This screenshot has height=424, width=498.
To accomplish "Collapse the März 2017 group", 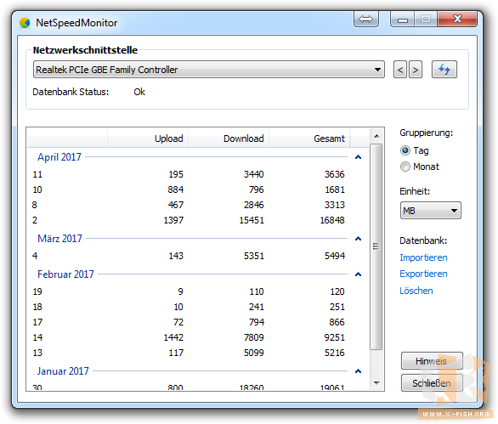I will point(358,239).
